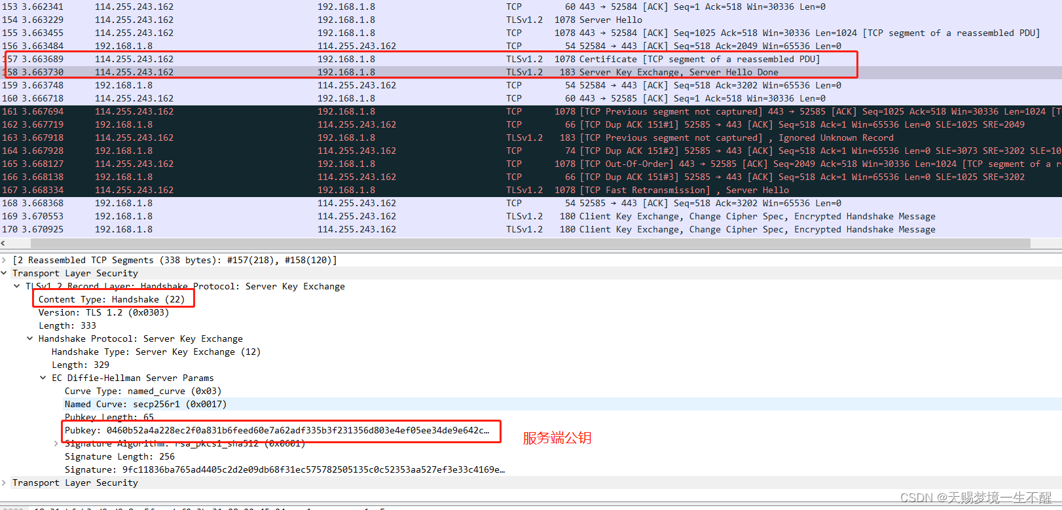1062x510 pixels.
Task: Collapse EC Diffie-Hellman Server Params node
Action: tap(43, 378)
